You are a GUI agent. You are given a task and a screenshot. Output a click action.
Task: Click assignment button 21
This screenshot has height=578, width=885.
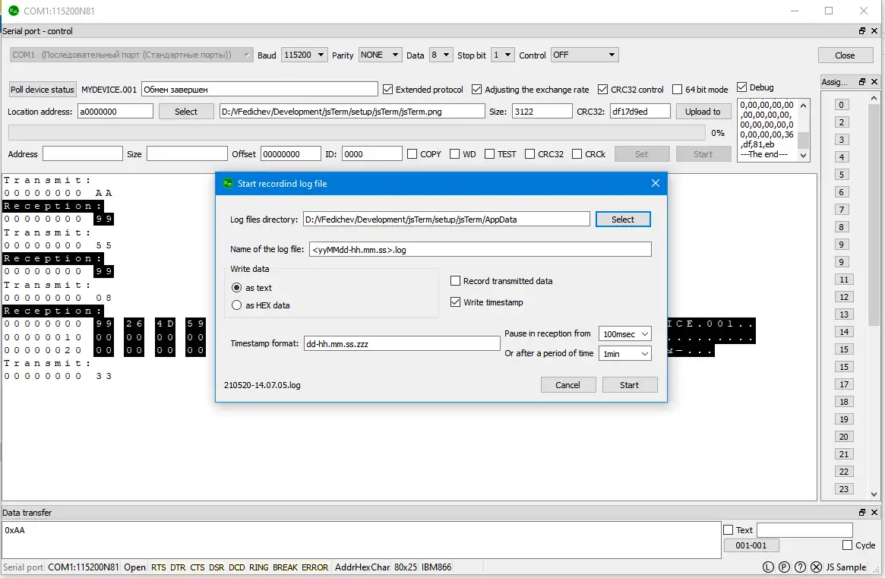click(844, 454)
